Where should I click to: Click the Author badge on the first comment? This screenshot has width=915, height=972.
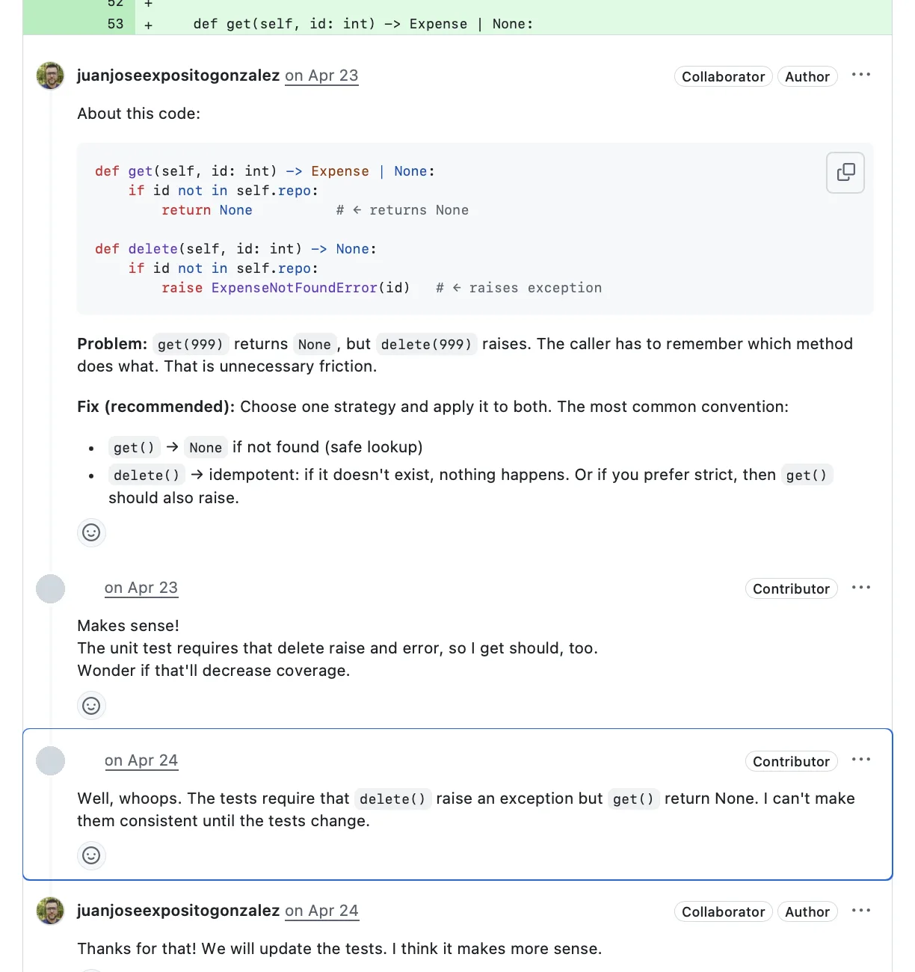807,76
